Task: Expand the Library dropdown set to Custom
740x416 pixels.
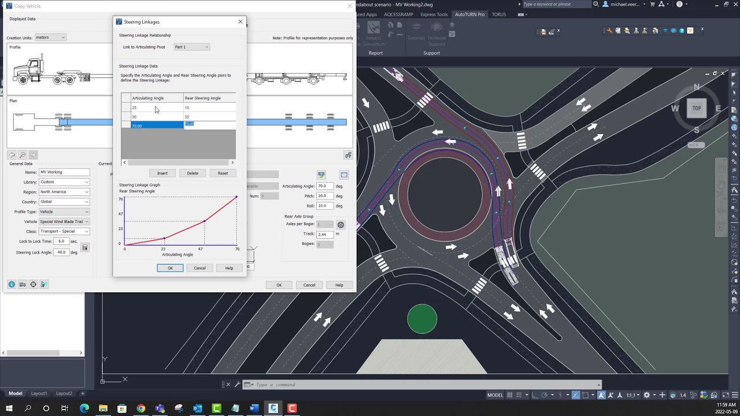Action: 64,182
